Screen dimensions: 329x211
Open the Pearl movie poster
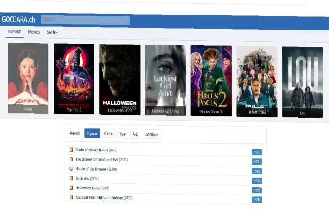coord(28,78)
